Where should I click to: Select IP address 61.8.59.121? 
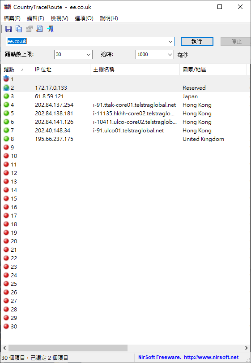tap(49, 96)
